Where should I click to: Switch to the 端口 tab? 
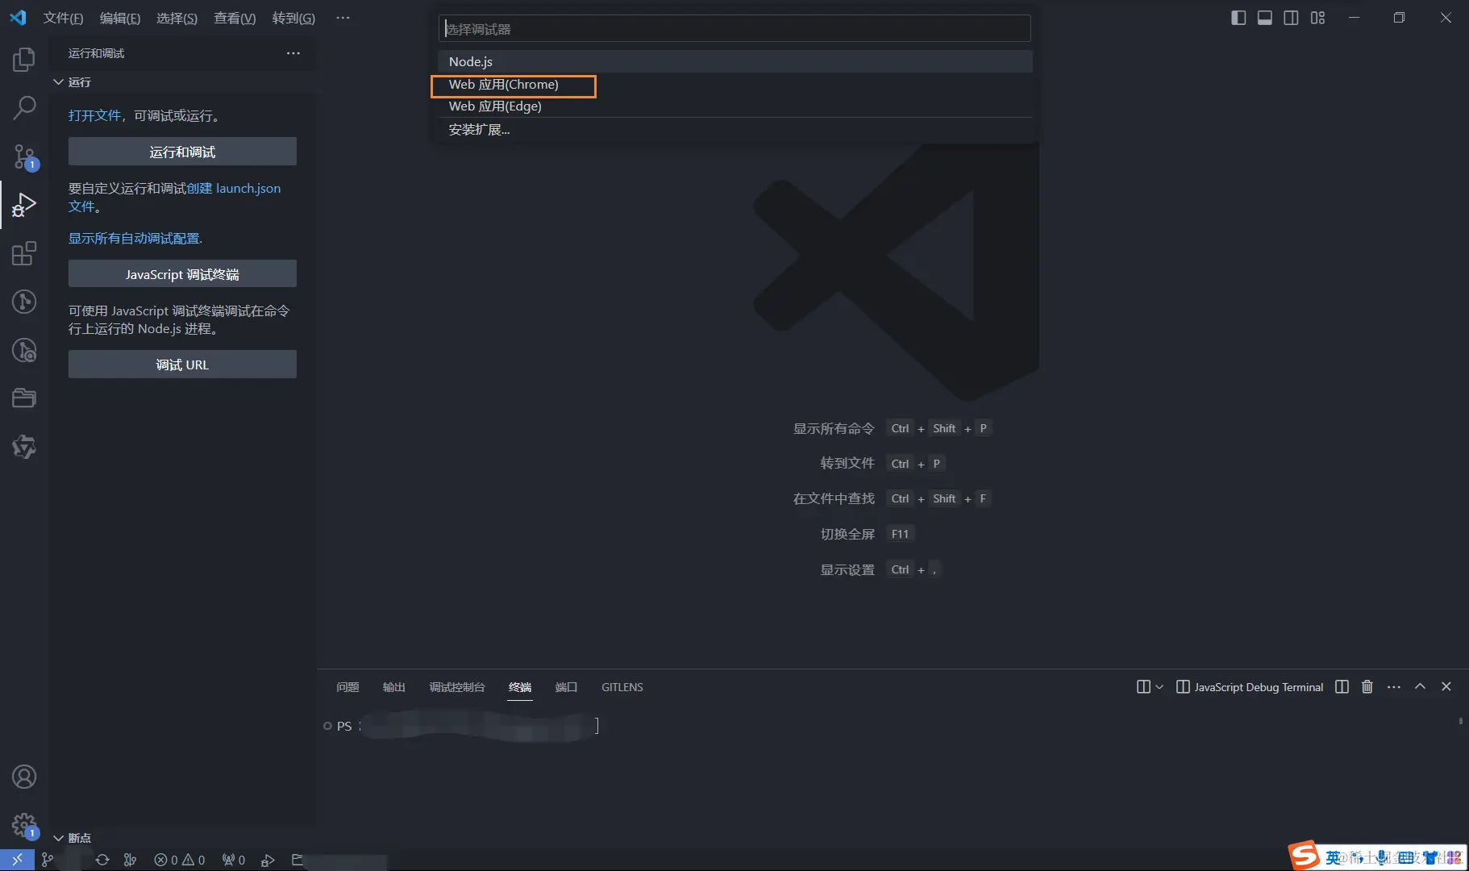(566, 687)
